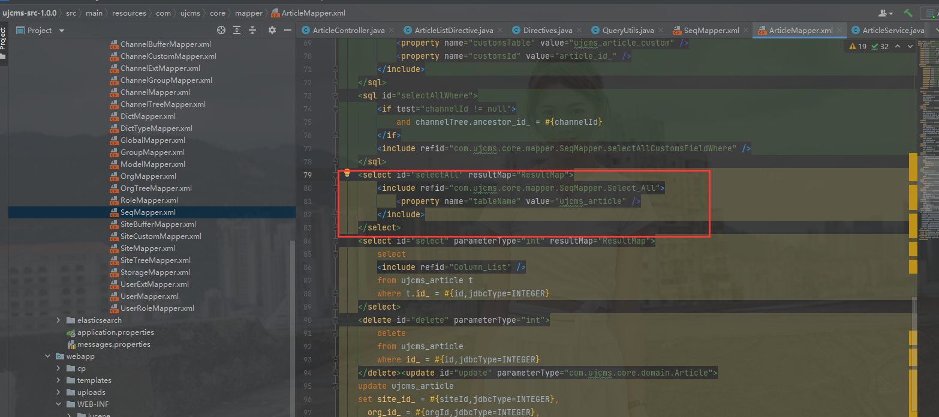
Task: Click line number 84 in gutter
Action: tap(308, 241)
